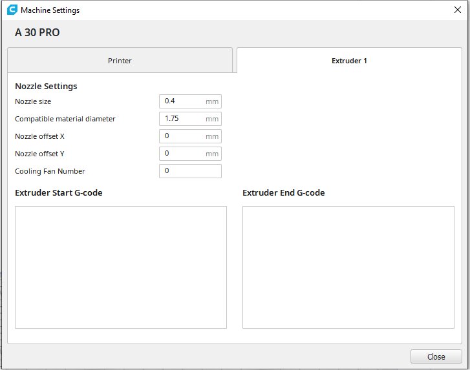Click the Cura logo icon in title bar
The width and height of the screenshot is (470, 370).
[x=12, y=10]
